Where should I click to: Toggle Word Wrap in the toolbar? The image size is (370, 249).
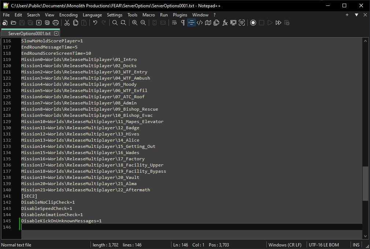(174, 23)
